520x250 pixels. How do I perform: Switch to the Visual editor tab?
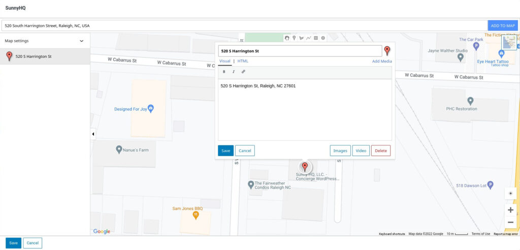(224, 61)
